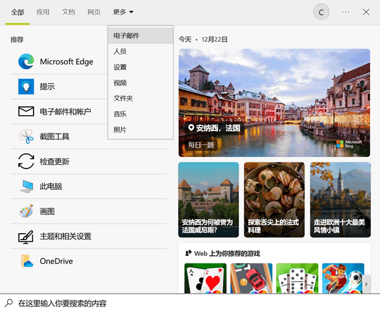Click the 每日一题 button on image
Image resolution: width=380 pixels, height=311 pixels.
pyautogui.click(x=201, y=145)
